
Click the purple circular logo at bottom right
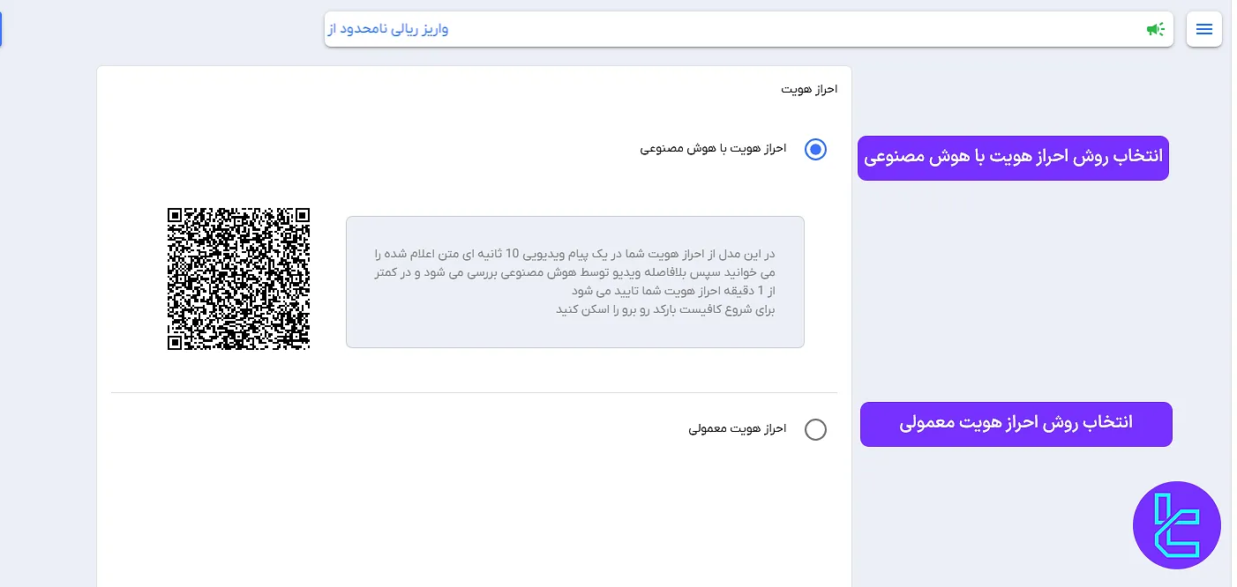tap(1177, 524)
